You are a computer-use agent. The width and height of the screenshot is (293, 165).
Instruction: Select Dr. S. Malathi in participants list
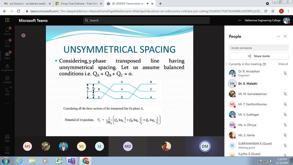pyautogui.click(x=259, y=84)
